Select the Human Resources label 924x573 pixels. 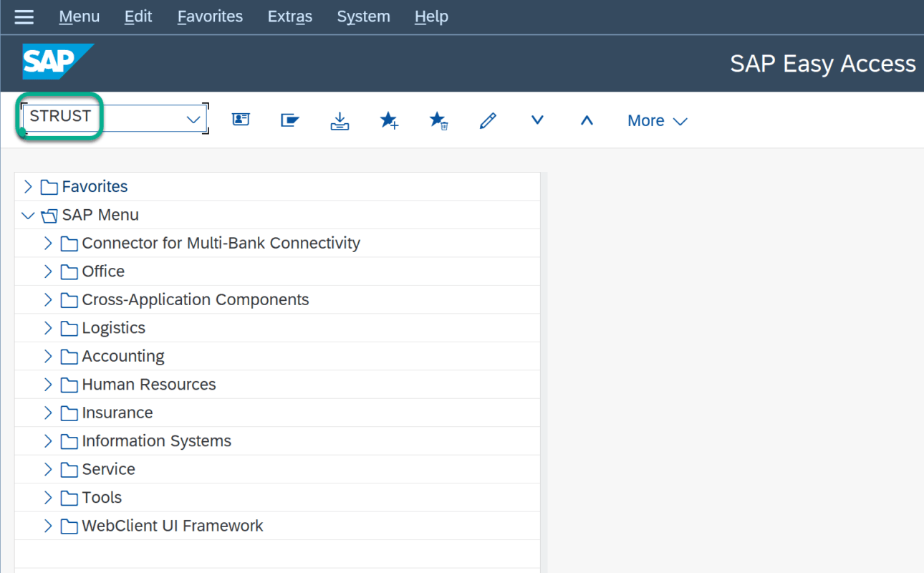tap(149, 385)
